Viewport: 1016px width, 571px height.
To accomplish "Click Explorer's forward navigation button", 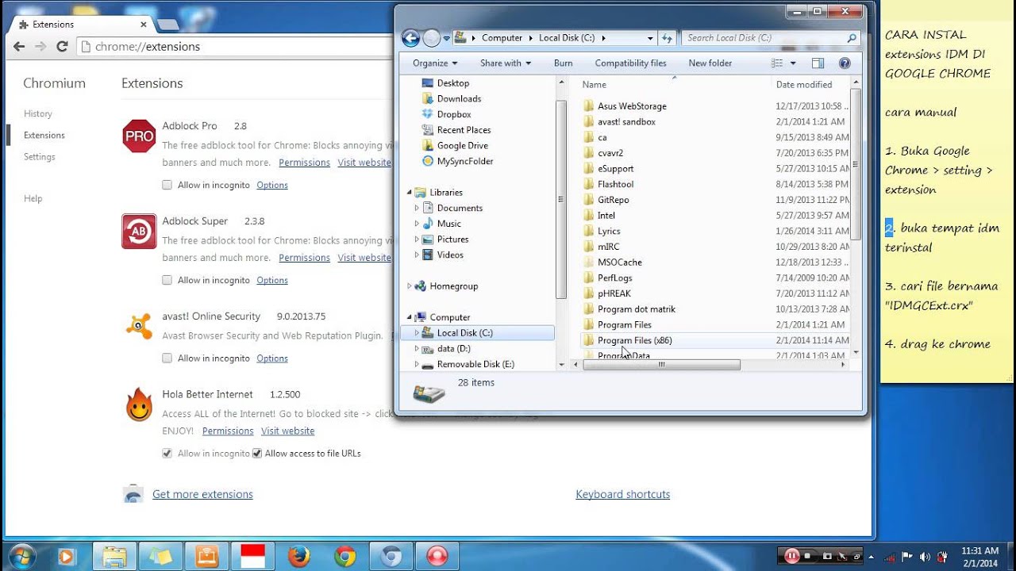I will click(x=431, y=37).
